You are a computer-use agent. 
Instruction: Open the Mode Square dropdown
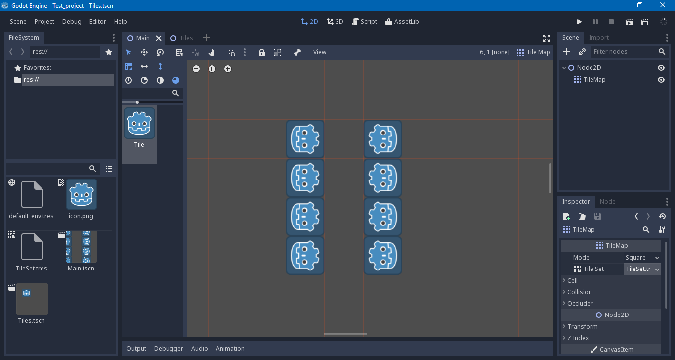point(642,258)
